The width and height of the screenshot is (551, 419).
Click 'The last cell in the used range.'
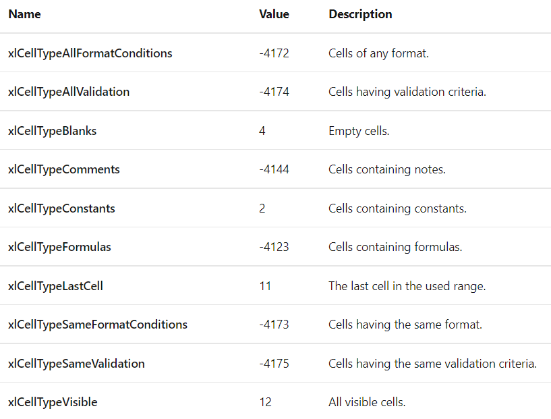[x=407, y=286]
